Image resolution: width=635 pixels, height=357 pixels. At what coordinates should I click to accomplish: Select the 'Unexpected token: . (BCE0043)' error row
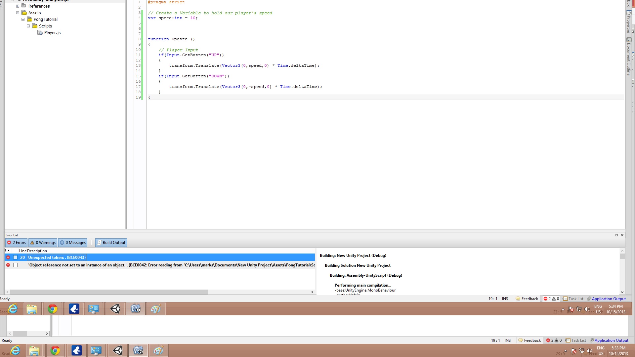(160, 257)
